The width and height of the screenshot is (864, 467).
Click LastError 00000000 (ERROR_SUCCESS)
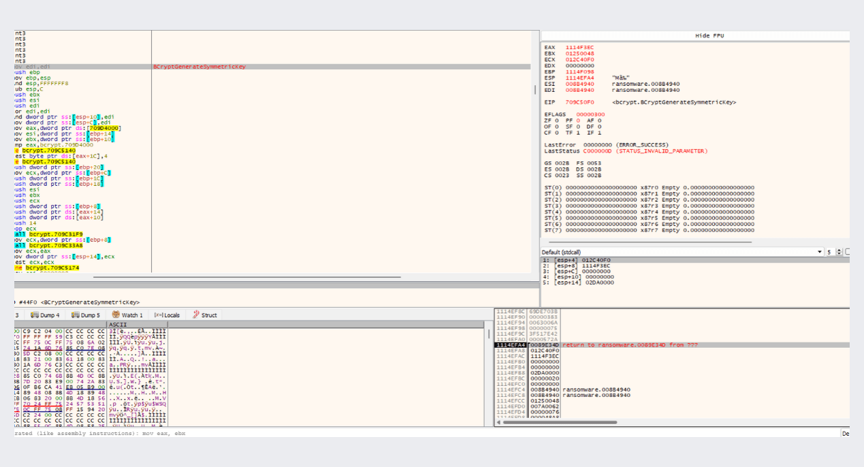coord(605,145)
